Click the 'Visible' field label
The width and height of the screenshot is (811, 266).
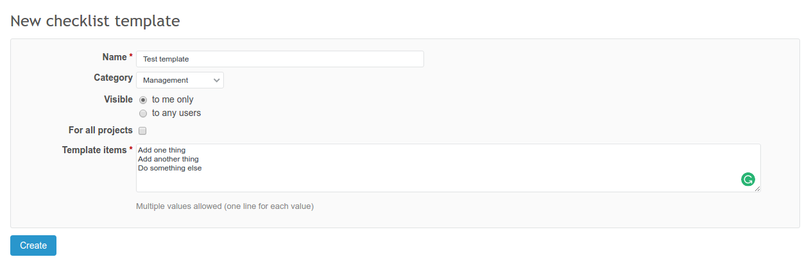click(118, 99)
